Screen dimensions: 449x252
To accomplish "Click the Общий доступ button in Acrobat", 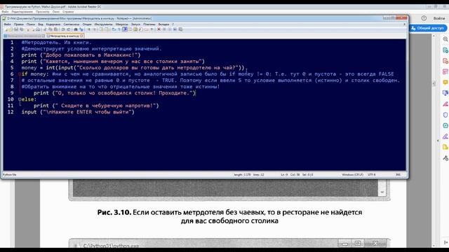I will point(428,28).
